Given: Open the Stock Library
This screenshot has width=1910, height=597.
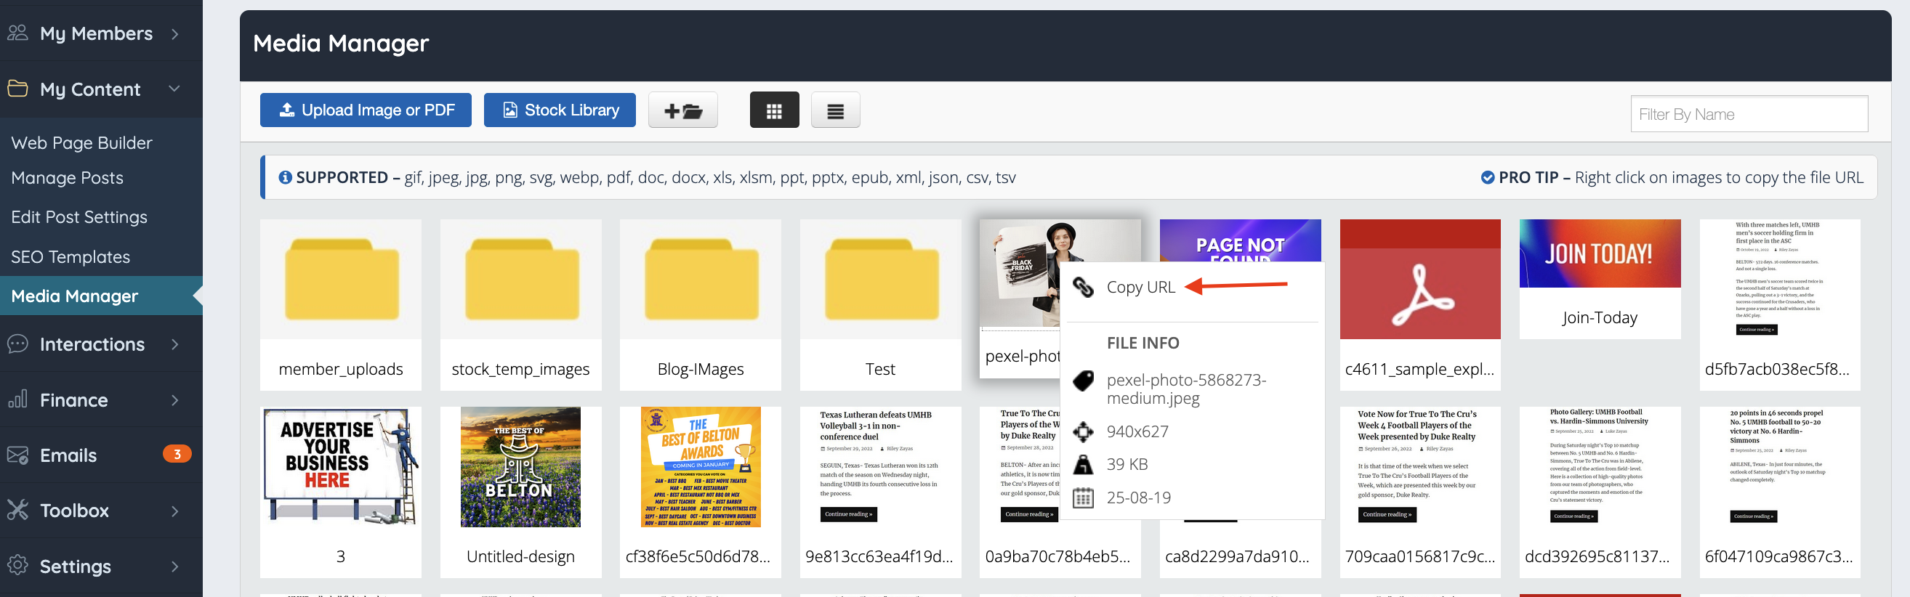Looking at the screenshot, I should 560,110.
